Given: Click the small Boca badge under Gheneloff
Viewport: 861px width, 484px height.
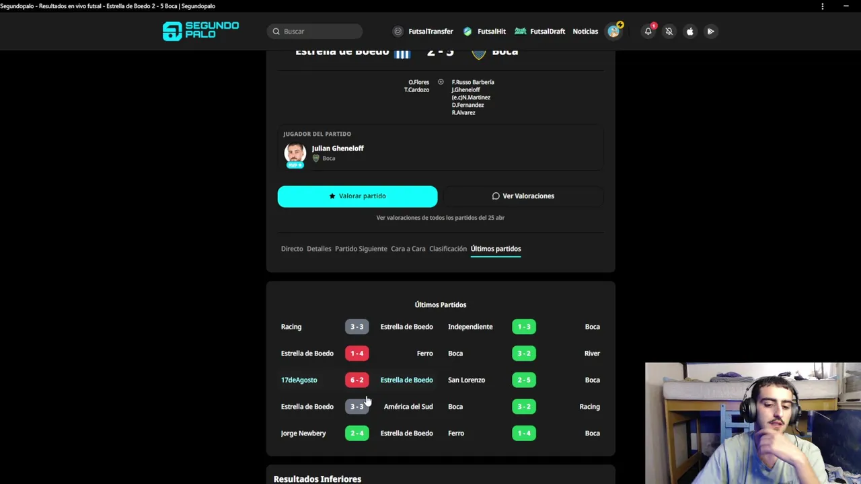Looking at the screenshot, I should click(x=315, y=159).
